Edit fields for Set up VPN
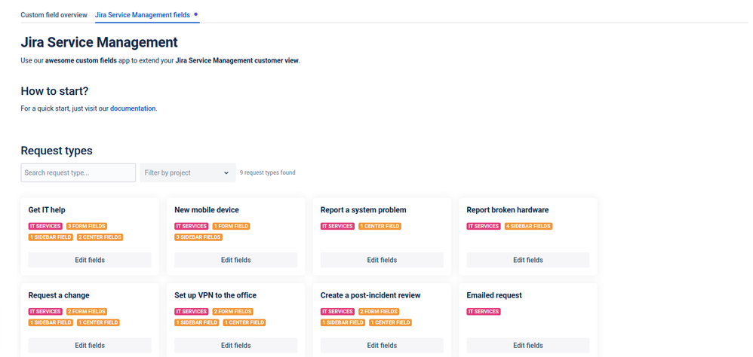The height and width of the screenshot is (357, 753). pos(236,345)
